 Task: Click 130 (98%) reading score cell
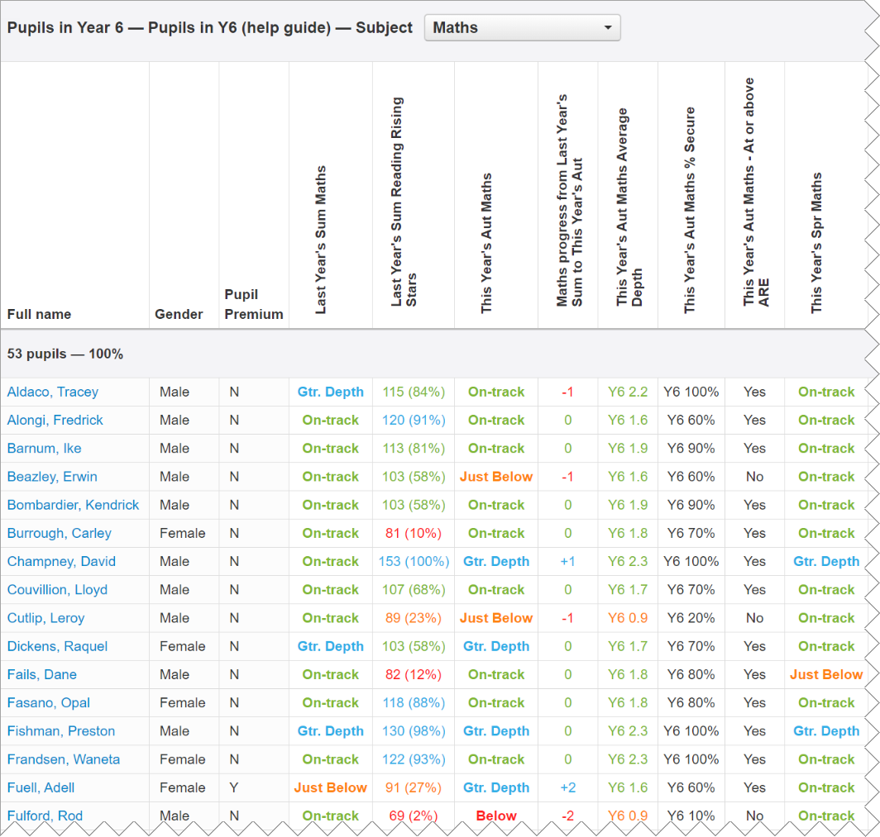click(x=414, y=731)
